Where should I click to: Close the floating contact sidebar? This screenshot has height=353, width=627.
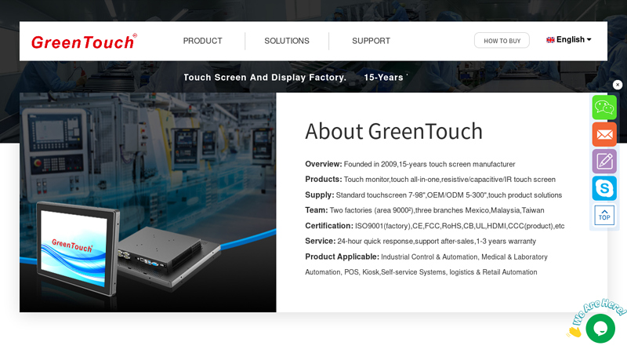pos(618,85)
